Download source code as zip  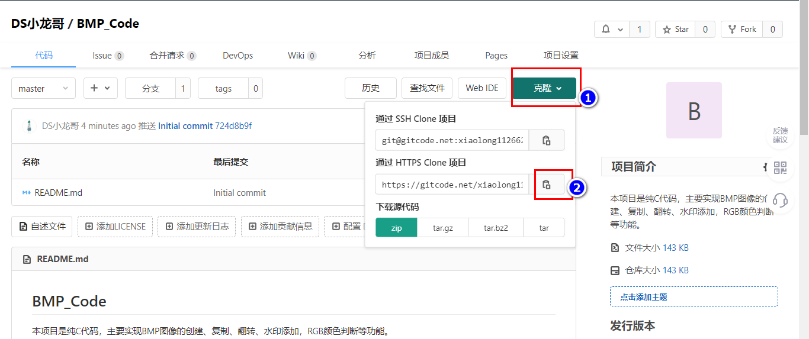pos(396,228)
